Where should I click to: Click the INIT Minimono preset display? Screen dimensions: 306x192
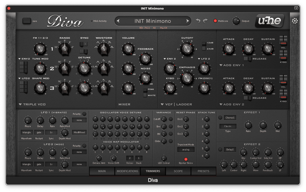pyautogui.click(x=153, y=21)
